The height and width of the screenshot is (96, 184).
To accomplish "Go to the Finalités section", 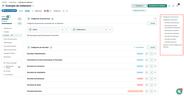I will [6, 32].
